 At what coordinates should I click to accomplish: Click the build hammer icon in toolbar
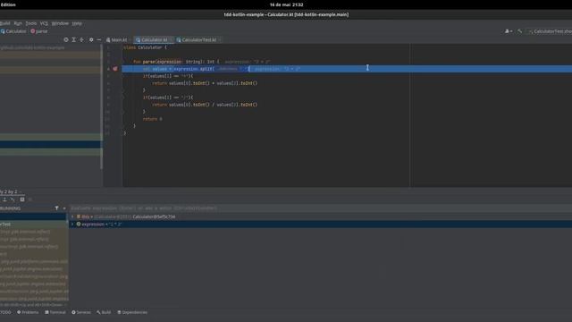pyautogui.click(x=519, y=31)
